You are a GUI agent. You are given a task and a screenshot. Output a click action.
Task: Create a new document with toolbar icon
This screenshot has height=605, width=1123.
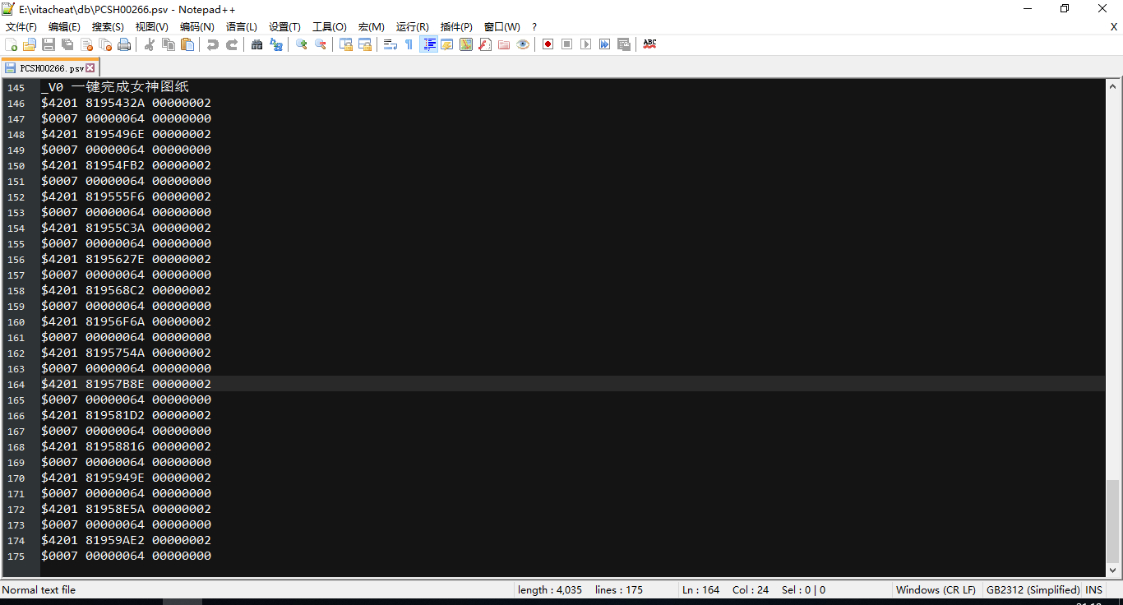12,44
